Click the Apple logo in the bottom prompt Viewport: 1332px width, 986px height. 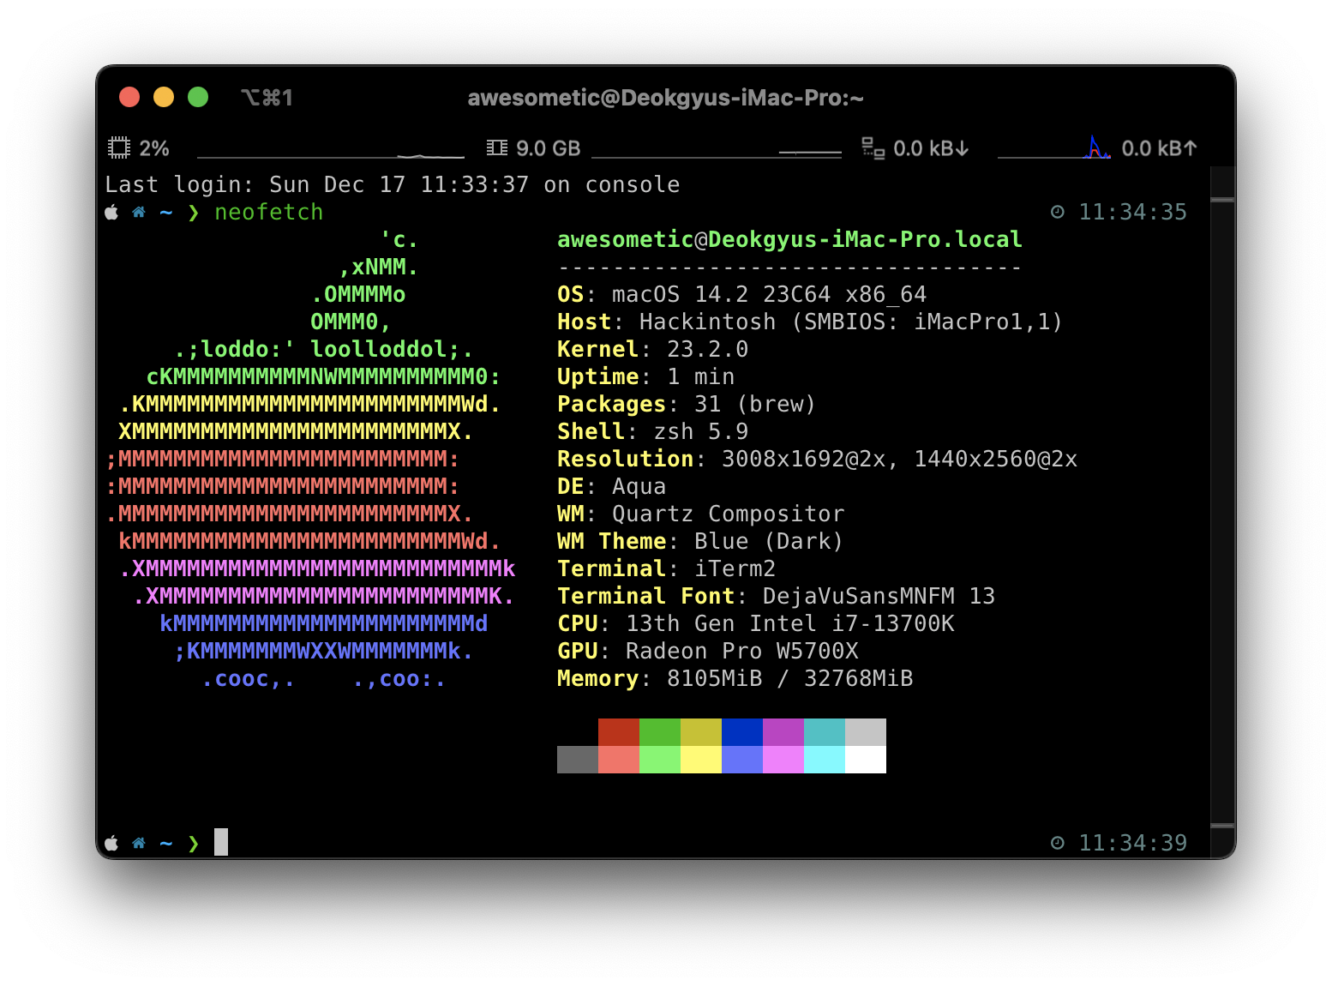pos(111,843)
